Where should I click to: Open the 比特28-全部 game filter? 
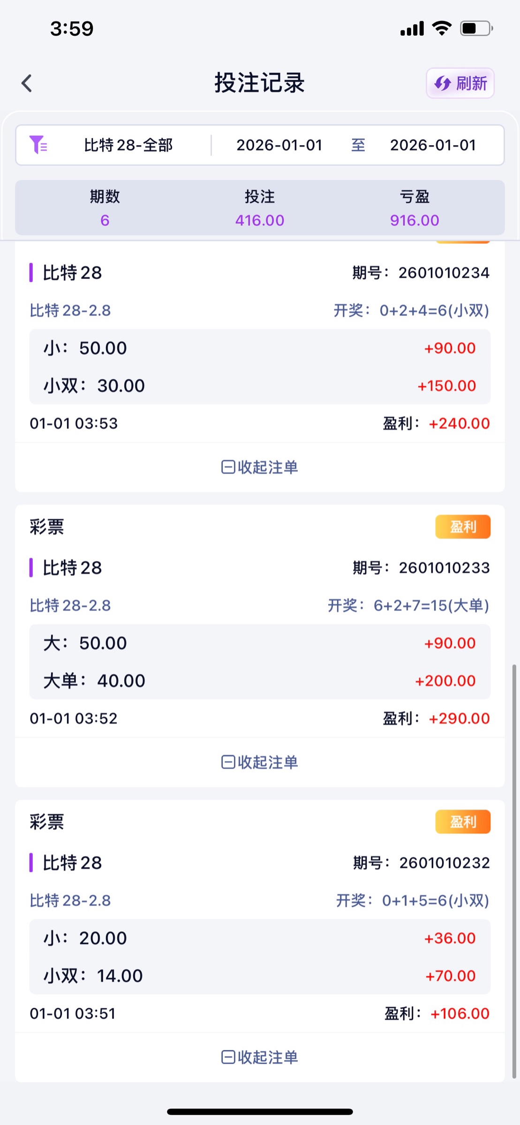coord(128,145)
